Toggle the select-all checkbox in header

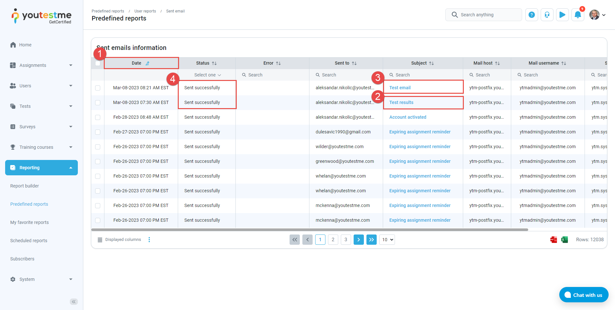coord(98,63)
